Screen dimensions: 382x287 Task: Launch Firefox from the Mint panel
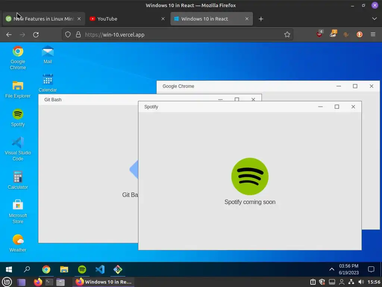38,282
